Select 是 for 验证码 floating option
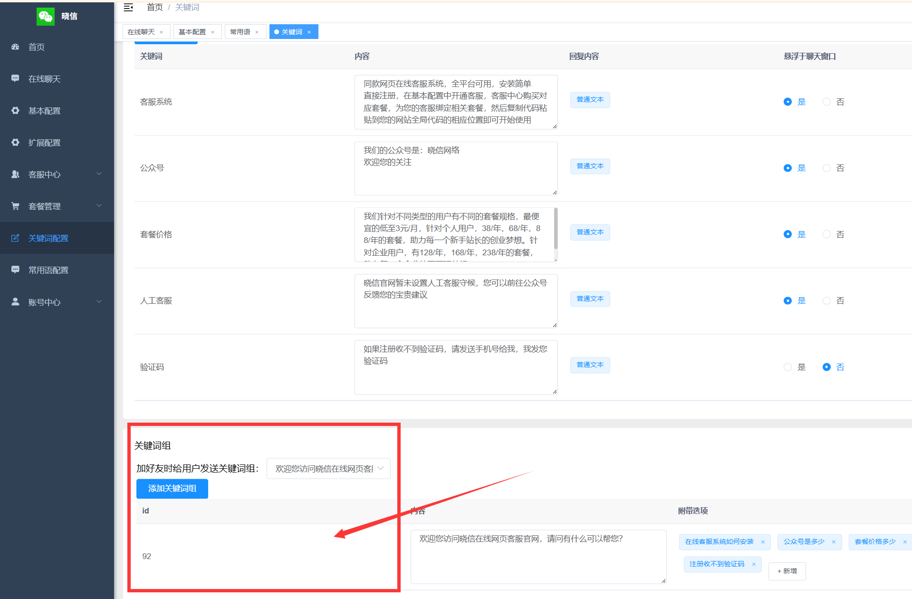 click(x=787, y=367)
